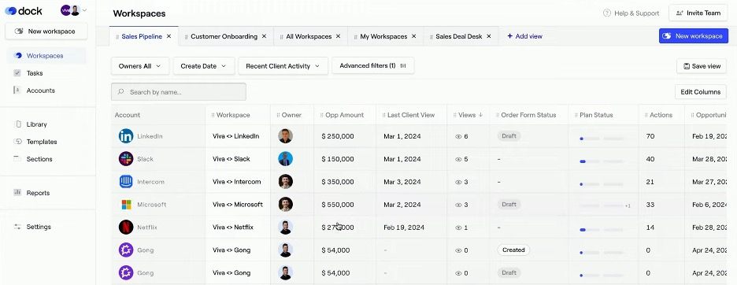The width and height of the screenshot is (737, 285).
Task: Open Recent Client Activity dropdown
Action: (x=283, y=66)
